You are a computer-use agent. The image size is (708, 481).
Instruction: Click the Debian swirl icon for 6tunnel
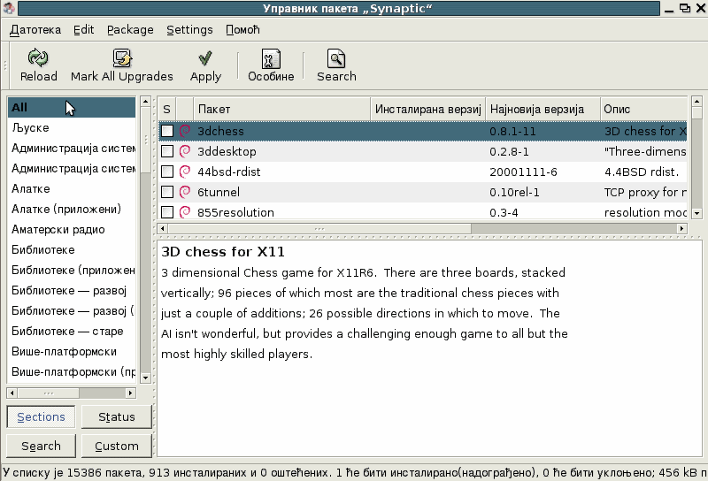point(185,192)
